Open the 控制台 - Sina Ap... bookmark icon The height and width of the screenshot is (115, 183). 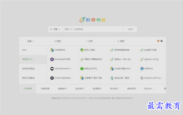[x=112, y=59]
